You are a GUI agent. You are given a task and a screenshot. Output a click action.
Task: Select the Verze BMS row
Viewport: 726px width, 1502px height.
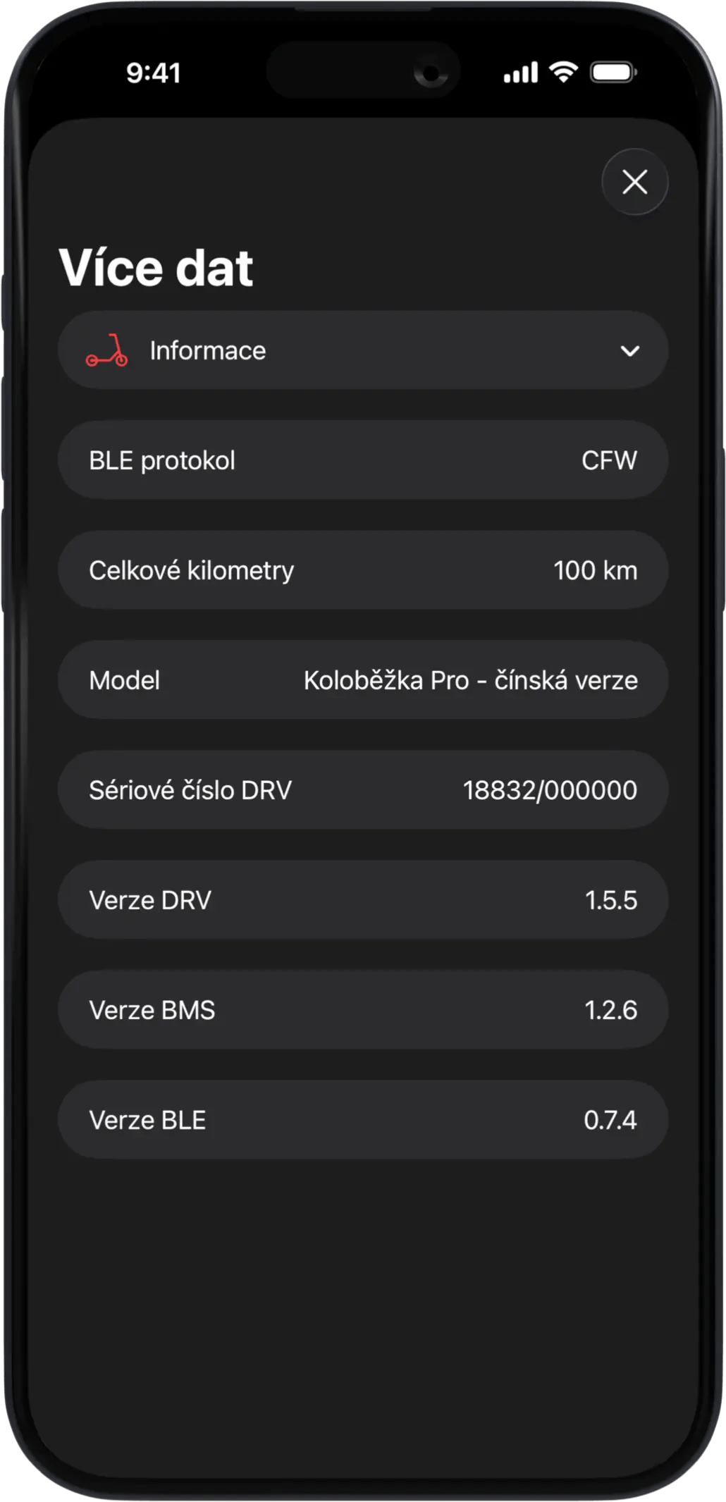point(362,1010)
